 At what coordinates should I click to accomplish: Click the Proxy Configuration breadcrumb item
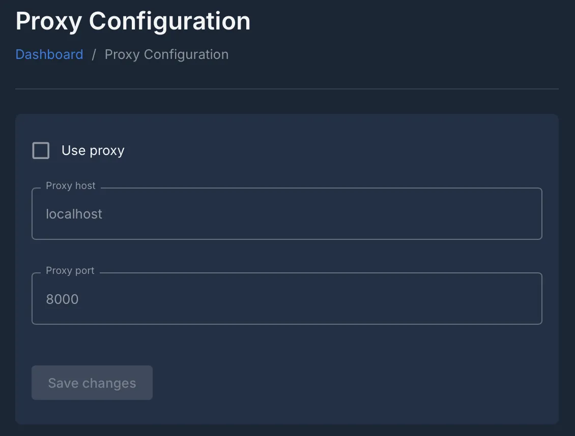click(x=166, y=54)
